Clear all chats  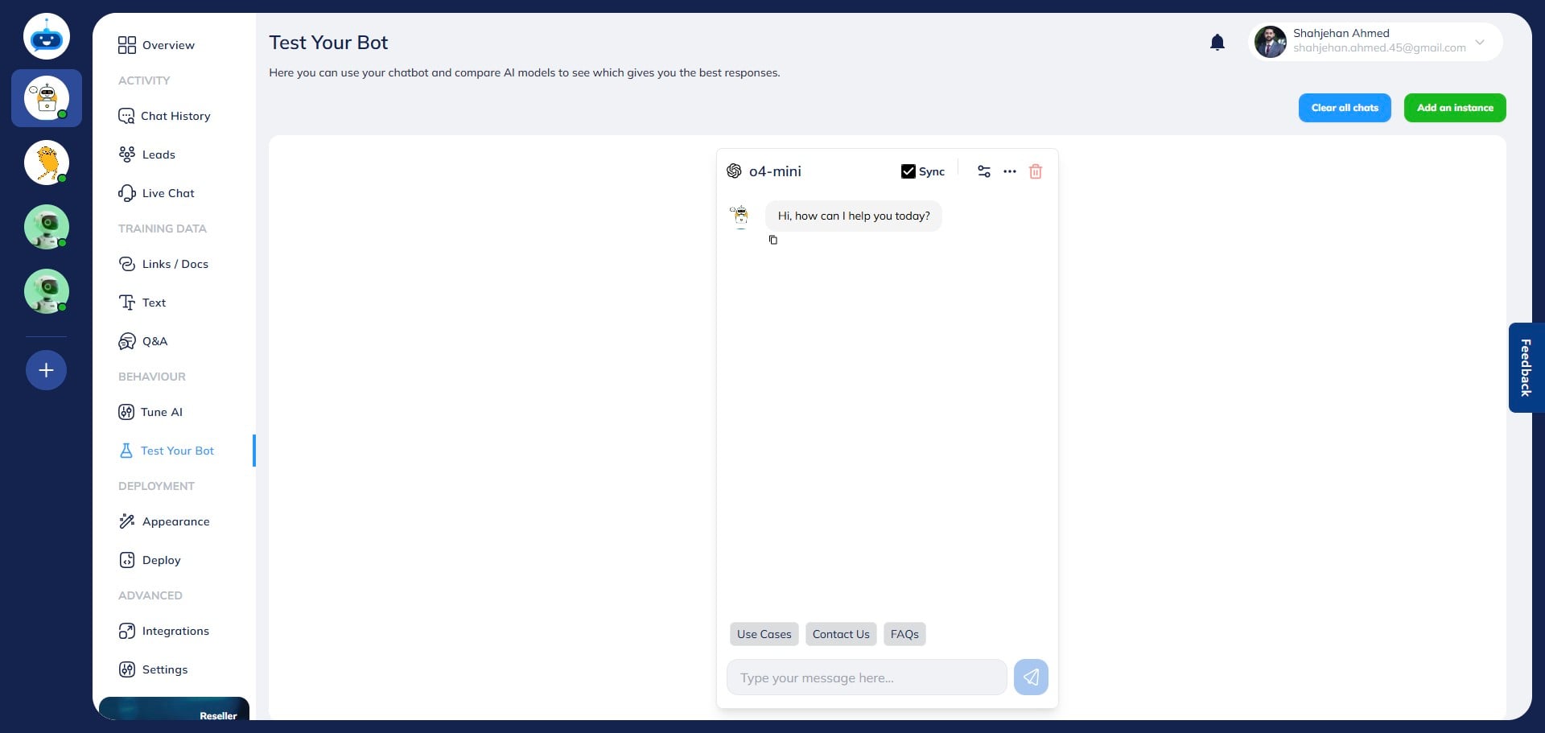[1344, 107]
